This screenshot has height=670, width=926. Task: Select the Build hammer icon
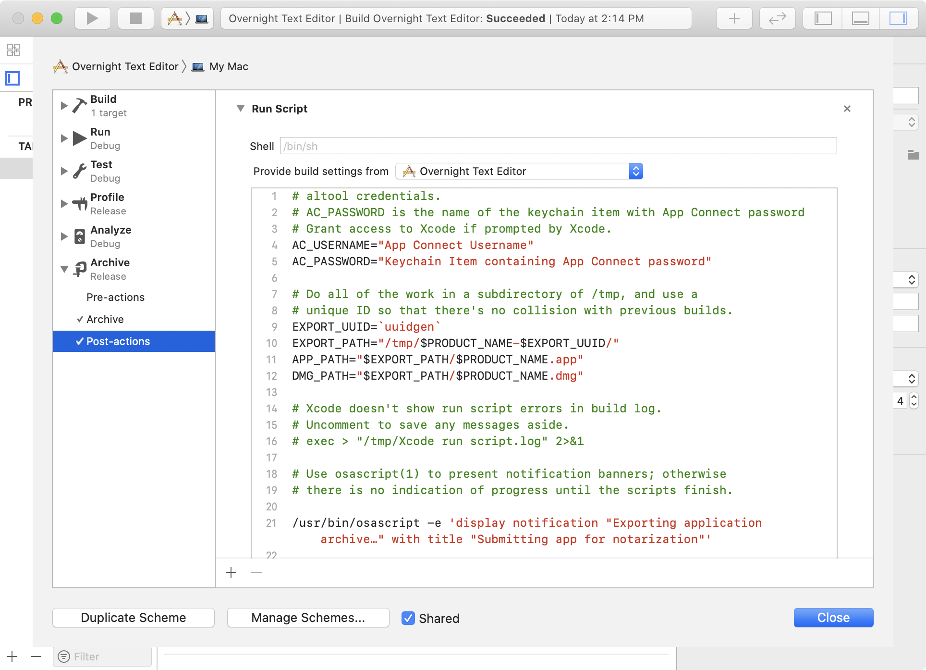pos(80,105)
